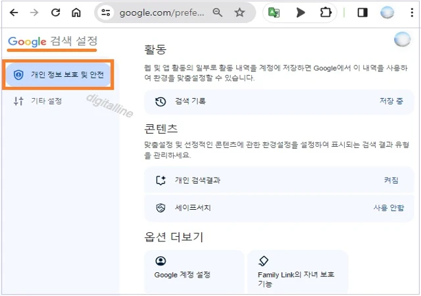Click the 검색 설정 header title
The width and height of the screenshot is (421, 296).
pyautogui.click(x=74, y=41)
